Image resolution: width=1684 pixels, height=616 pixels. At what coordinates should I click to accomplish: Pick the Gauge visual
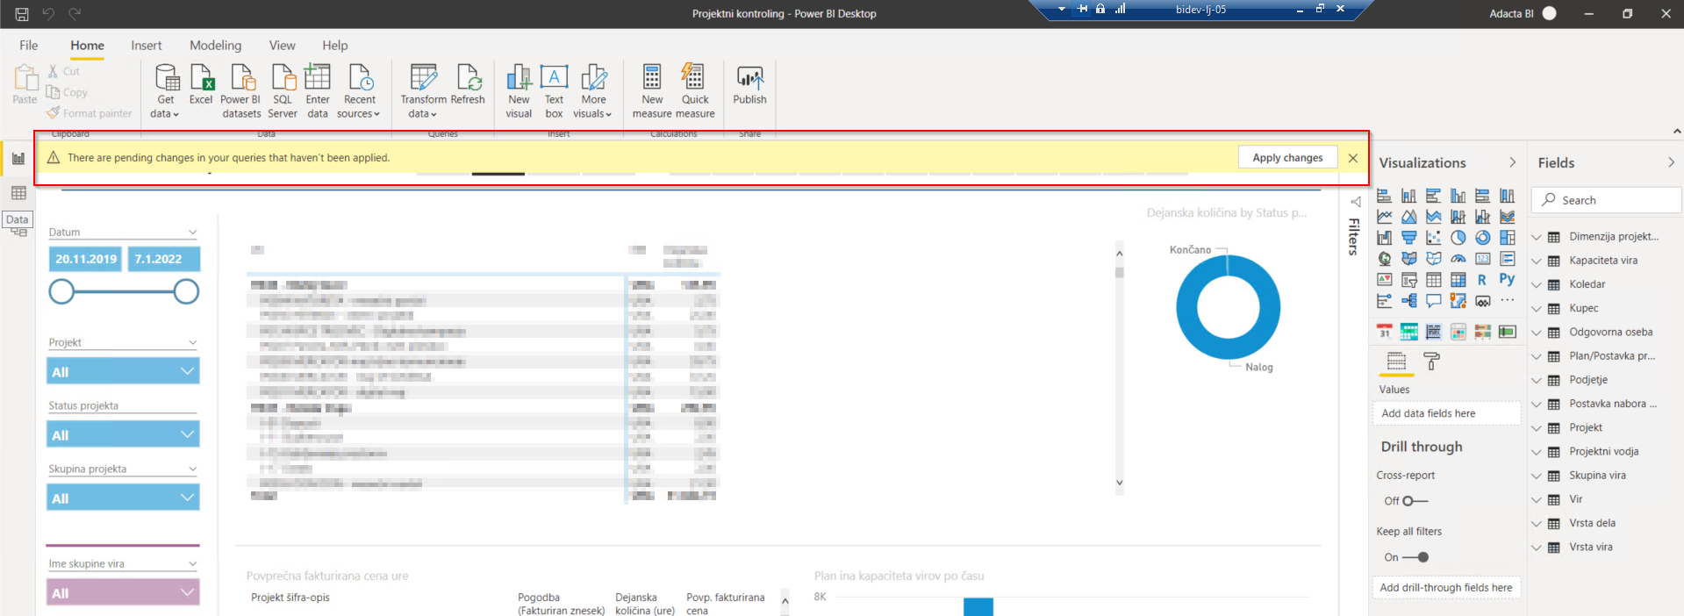pos(1458,259)
